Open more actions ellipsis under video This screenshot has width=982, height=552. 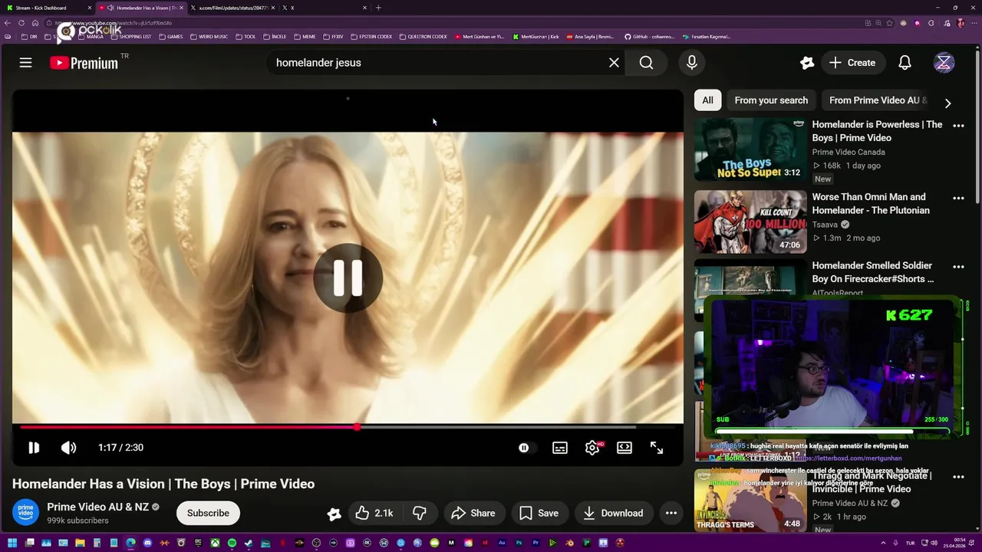point(671,513)
